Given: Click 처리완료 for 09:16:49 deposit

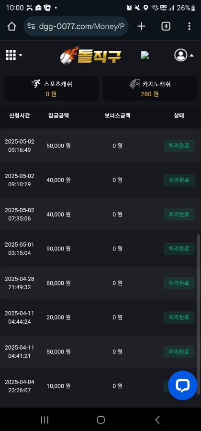Looking at the screenshot, I should [179, 146].
